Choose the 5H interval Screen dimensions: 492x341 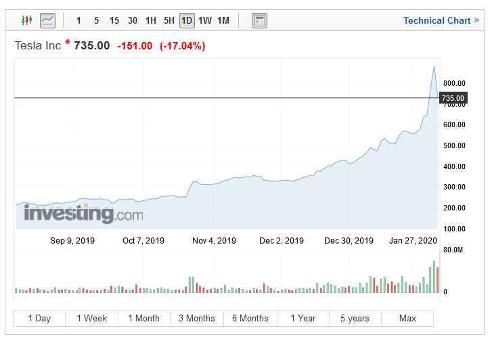169,21
